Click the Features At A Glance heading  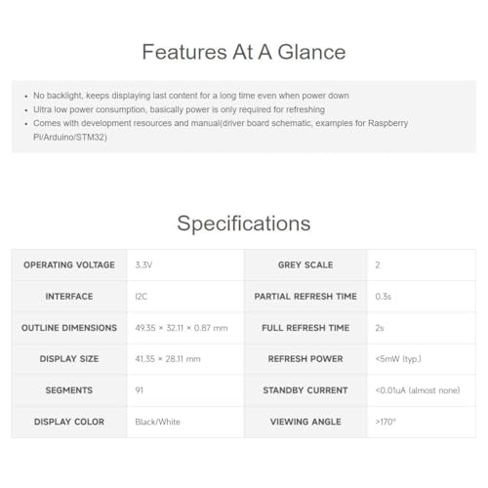pos(244,52)
